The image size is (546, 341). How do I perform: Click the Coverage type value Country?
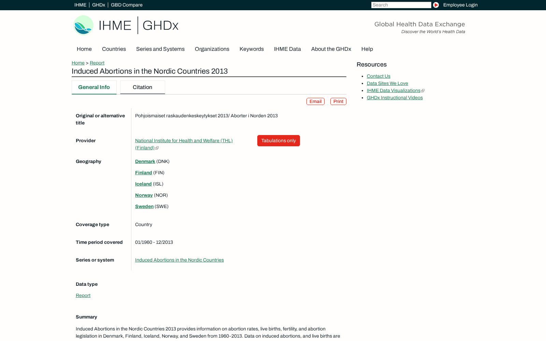(144, 225)
